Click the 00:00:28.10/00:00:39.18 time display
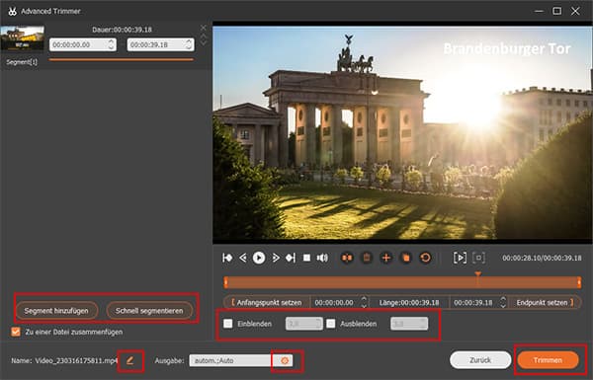This screenshot has width=593, height=380. pos(542,258)
